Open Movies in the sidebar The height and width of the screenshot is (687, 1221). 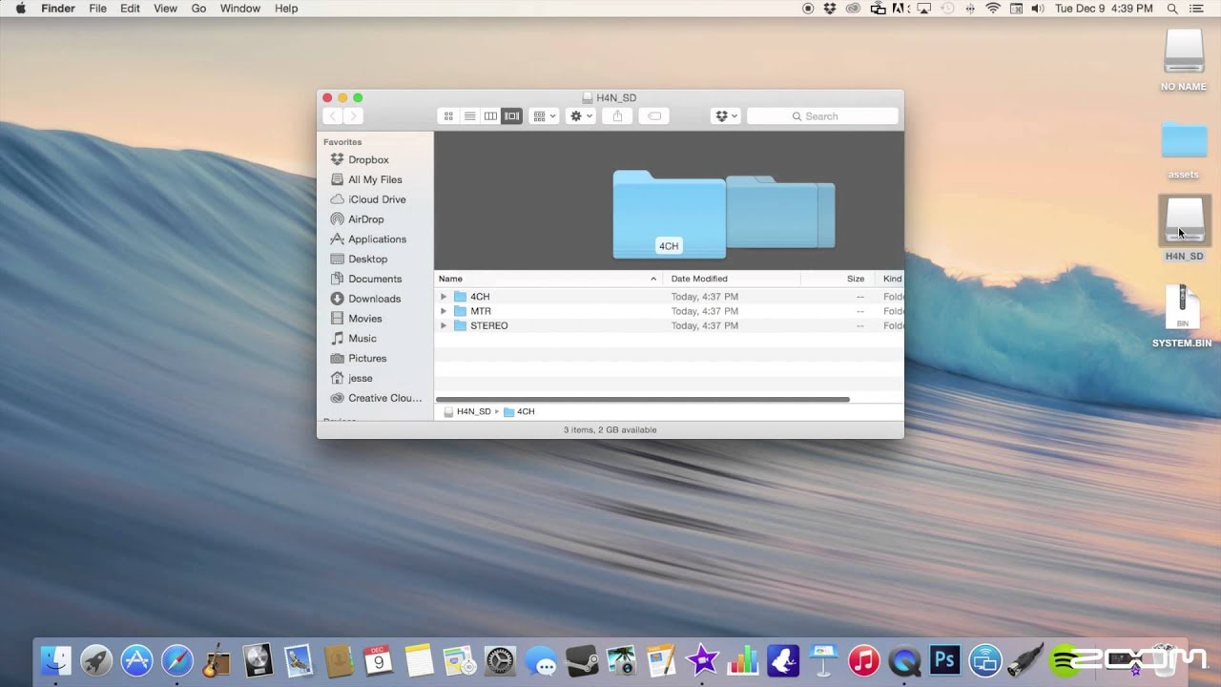click(x=364, y=319)
